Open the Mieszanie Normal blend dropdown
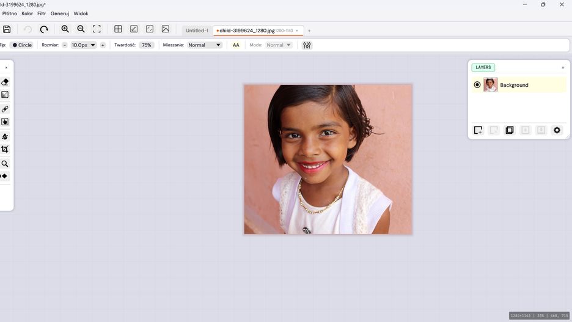 coord(204,45)
